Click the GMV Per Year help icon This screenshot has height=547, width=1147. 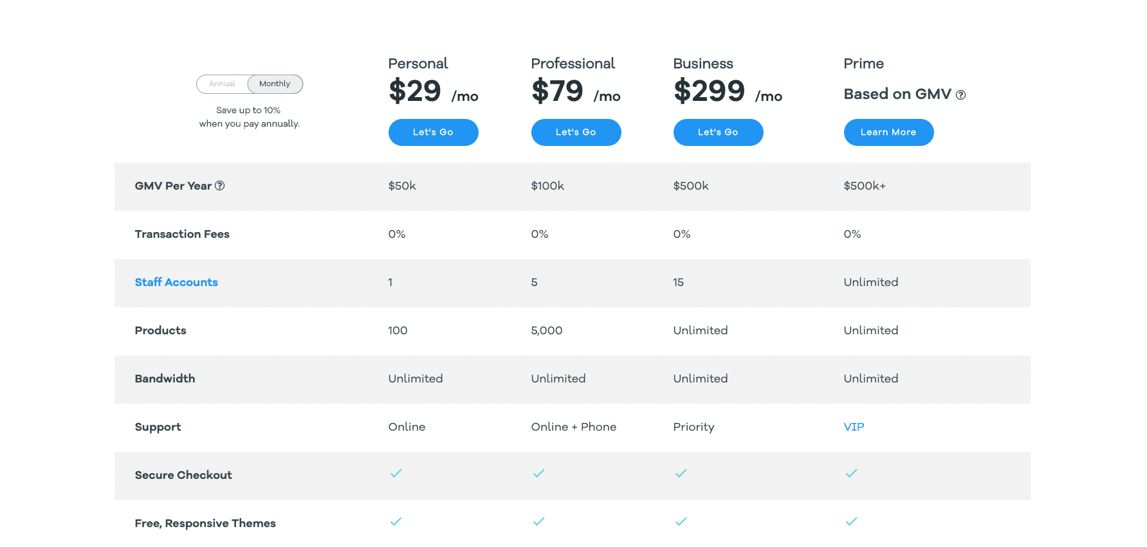point(220,186)
